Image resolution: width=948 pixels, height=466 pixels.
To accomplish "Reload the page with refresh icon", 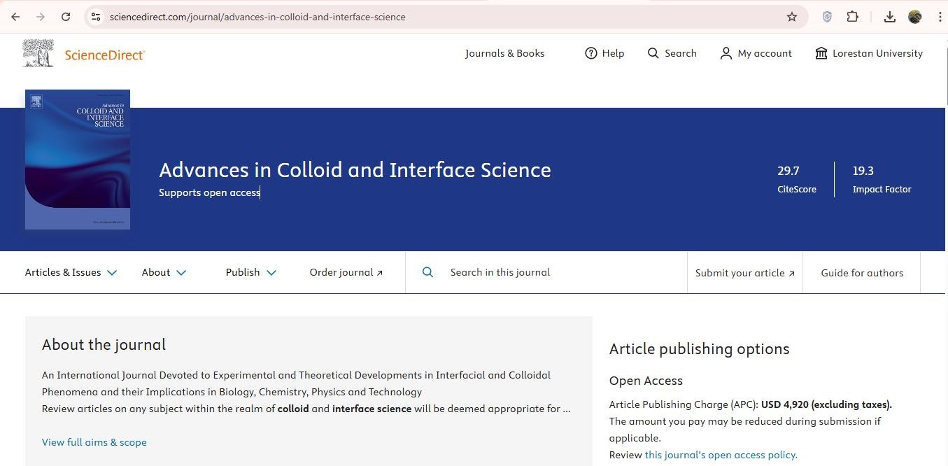I will [x=66, y=17].
